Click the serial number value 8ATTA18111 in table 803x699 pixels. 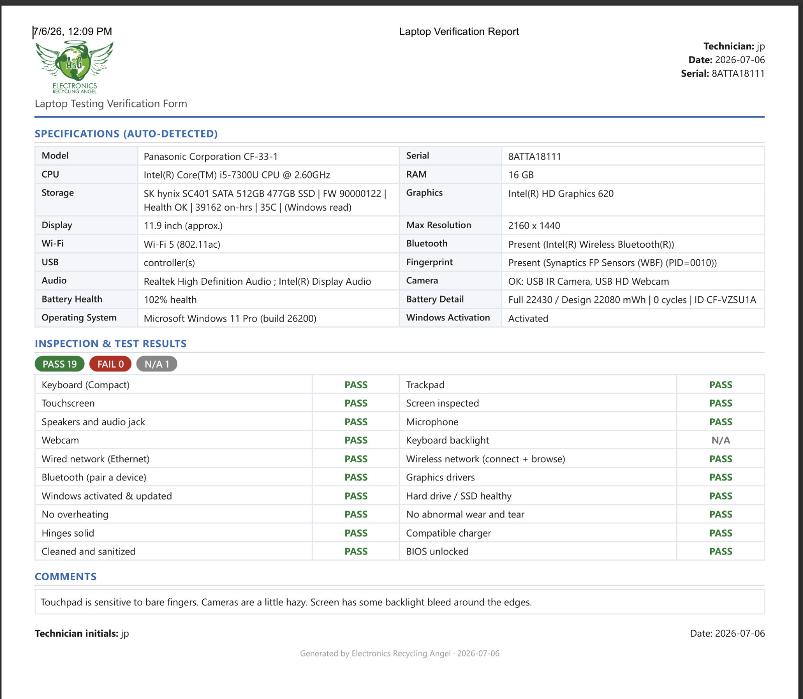pos(534,156)
